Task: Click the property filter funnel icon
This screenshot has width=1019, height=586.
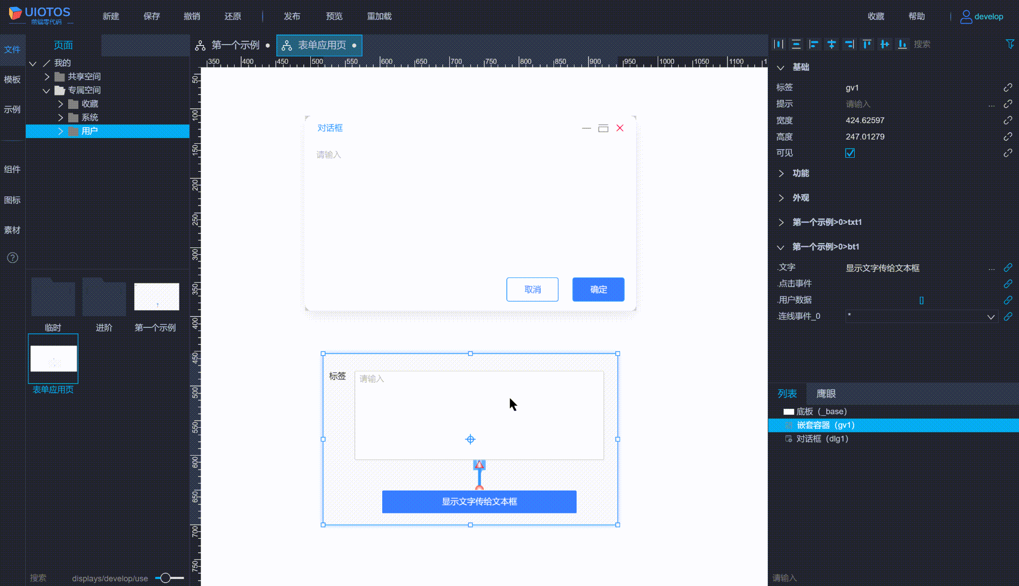Action: pos(1010,44)
